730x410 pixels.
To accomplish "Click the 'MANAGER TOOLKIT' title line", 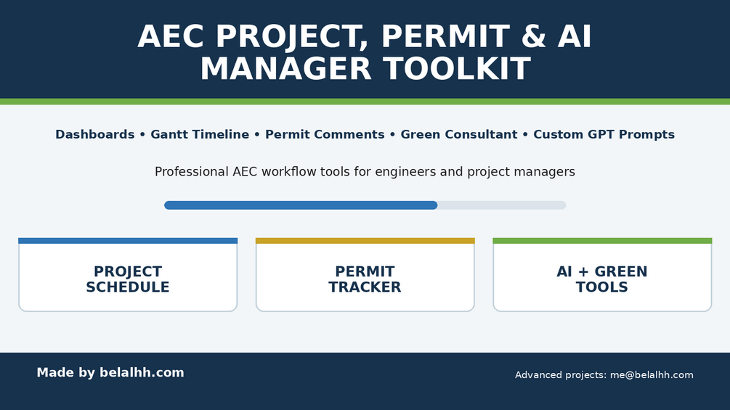I will click(x=365, y=69).
